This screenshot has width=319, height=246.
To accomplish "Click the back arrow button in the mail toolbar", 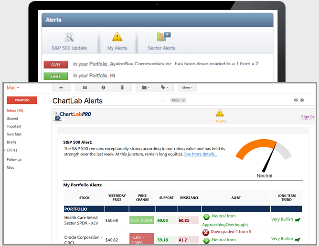I will point(61,88).
